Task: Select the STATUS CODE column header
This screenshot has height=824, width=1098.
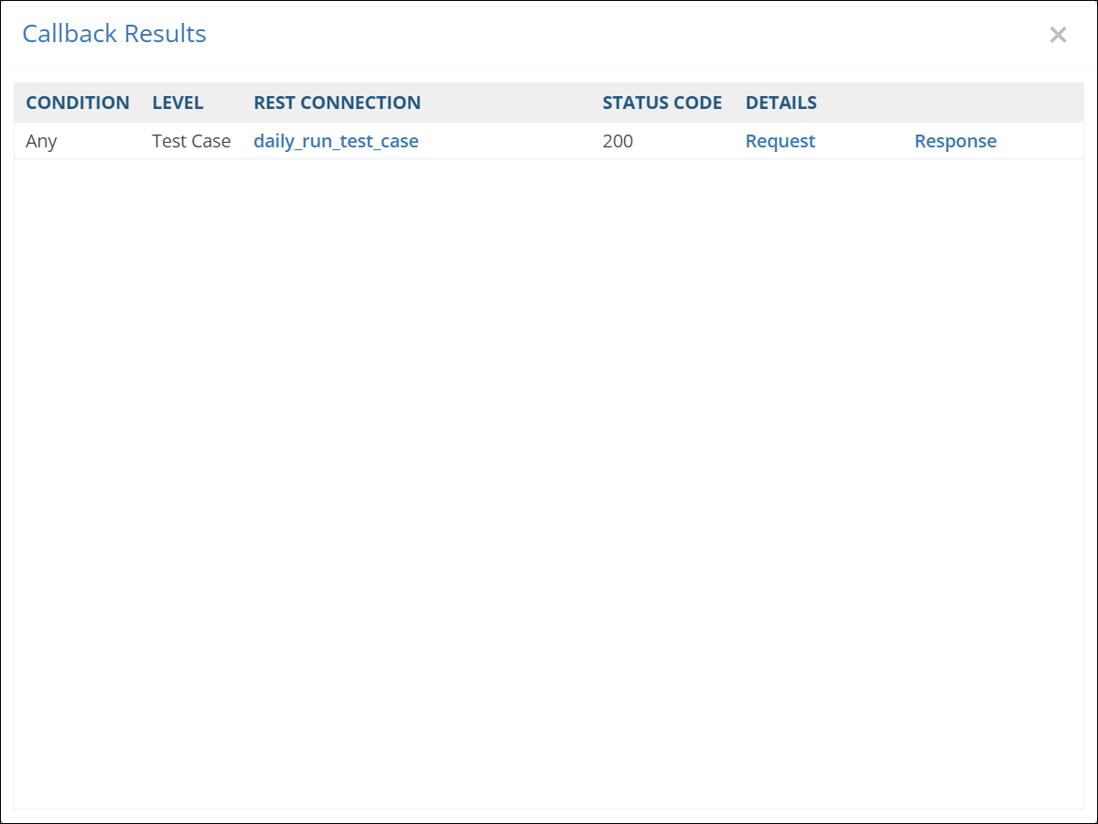Action: coord(662,103)
